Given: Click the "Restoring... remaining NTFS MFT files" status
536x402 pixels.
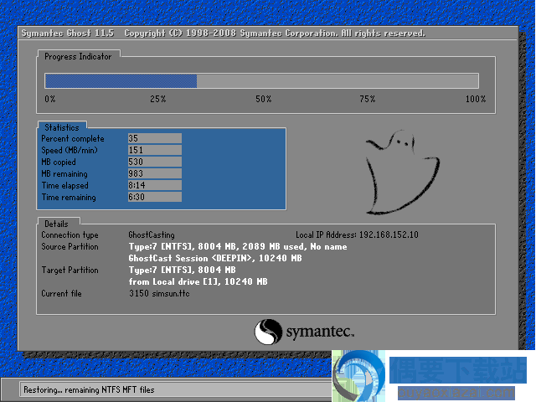Looking at the screenshot, I should click(89, 389).
